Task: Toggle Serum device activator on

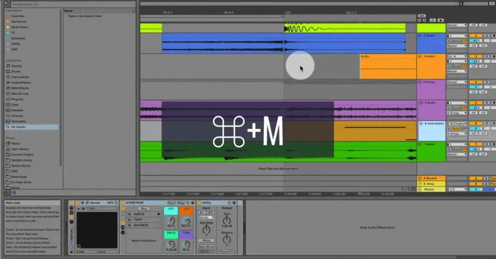Action: 78,203
